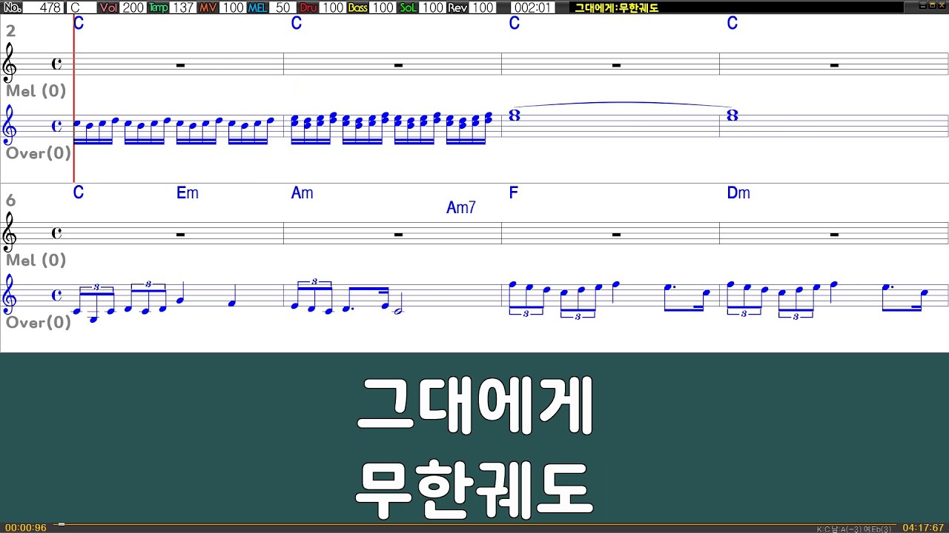Click the yellow Bass label

pos(358,7)
